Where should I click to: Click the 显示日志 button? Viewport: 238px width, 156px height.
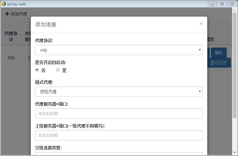pyautogui.click(x=219, y=63)
